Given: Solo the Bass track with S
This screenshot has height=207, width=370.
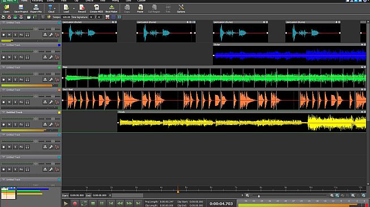Looking at the screenshot, I should click(x=15, y=80).
